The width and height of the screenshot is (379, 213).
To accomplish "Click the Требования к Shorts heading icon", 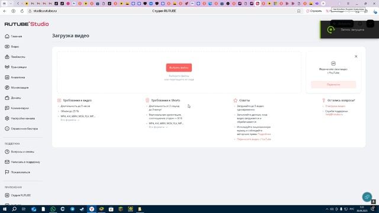I will pyautogui.click(x=147, y=100).
